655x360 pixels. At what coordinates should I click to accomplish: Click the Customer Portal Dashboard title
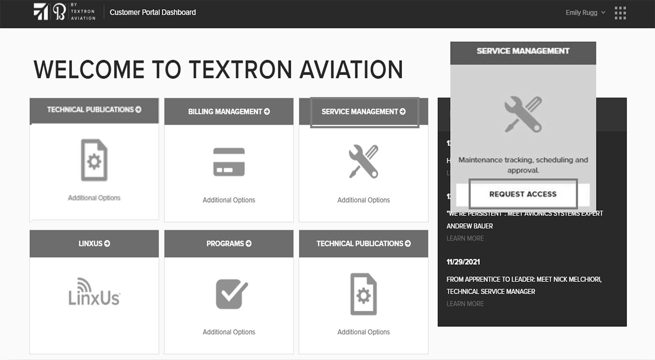tap(152, 12)
